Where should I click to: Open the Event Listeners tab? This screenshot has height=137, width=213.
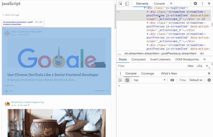click(160, 60)
